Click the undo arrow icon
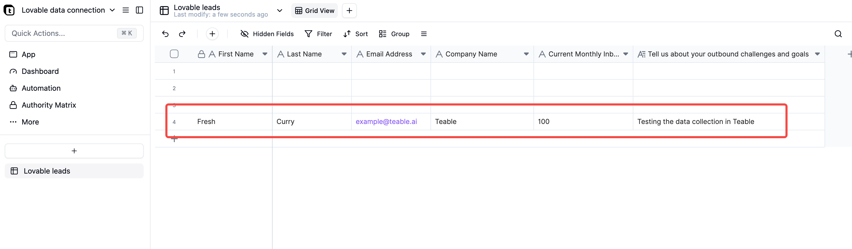This screenshot has height=249, width=852. (x=165, y=34)
